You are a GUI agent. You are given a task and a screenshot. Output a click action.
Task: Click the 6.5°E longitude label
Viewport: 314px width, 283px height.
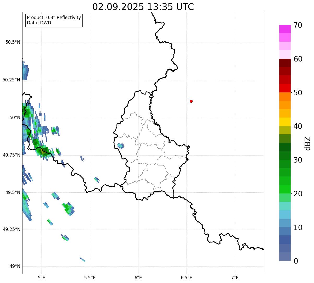pyautogui.click(x=187, y=278)
